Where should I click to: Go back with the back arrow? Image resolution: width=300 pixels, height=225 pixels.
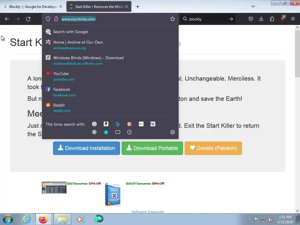click(x=7, y=19)
